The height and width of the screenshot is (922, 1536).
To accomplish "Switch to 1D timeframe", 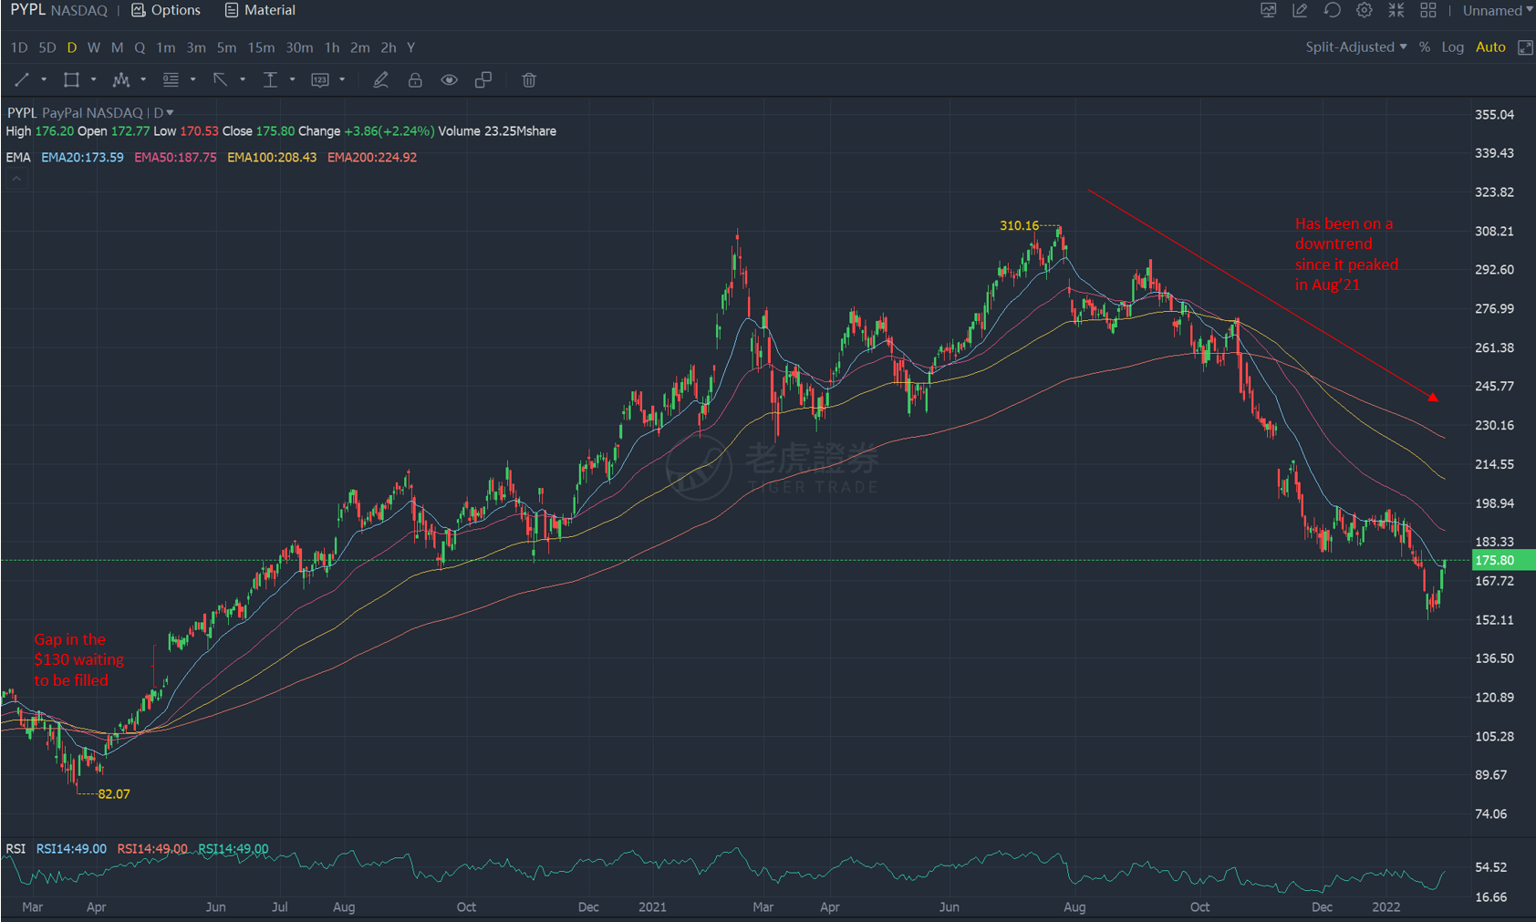I will point(19,47).
